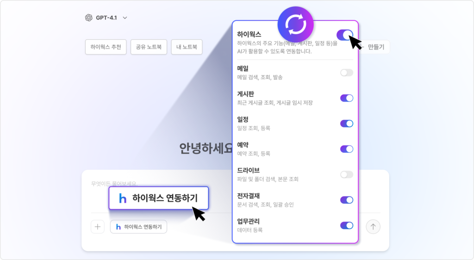Screen dimensions: 474x260
Task: Turn off the 예약 switch
Action: click(346, 149)
